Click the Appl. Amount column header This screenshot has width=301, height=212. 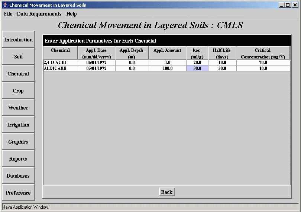(x=167, y=53)
